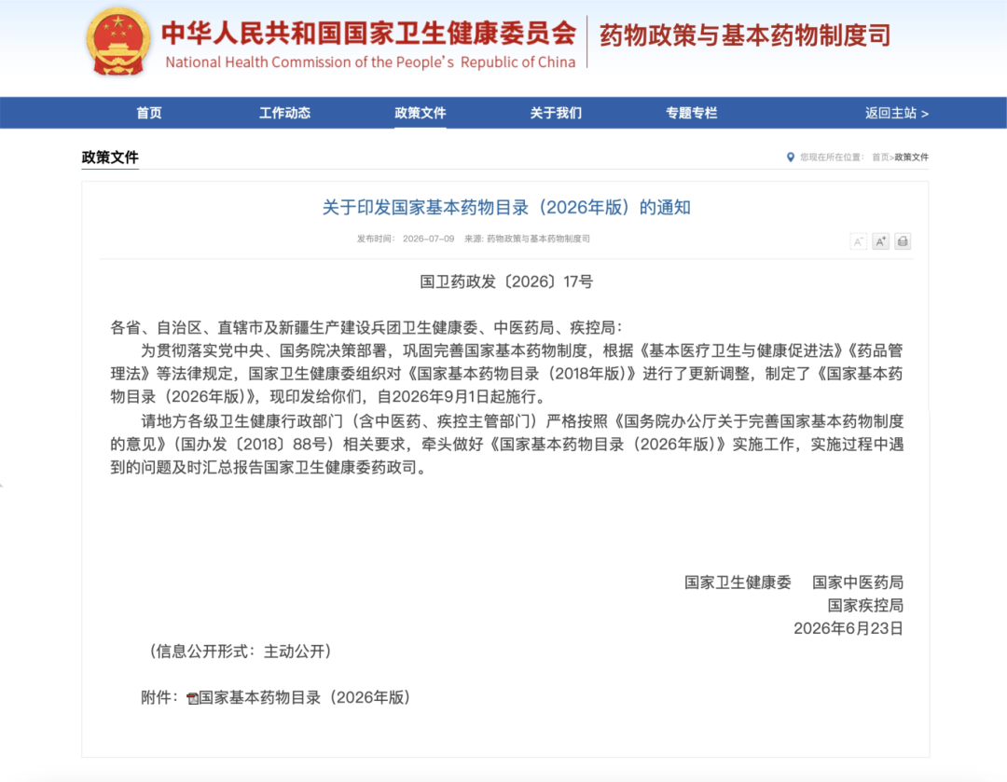Click the location pin icon in breadcrumb
The height and width of the screenshot is (782, 1007).
tap(791, 157)
